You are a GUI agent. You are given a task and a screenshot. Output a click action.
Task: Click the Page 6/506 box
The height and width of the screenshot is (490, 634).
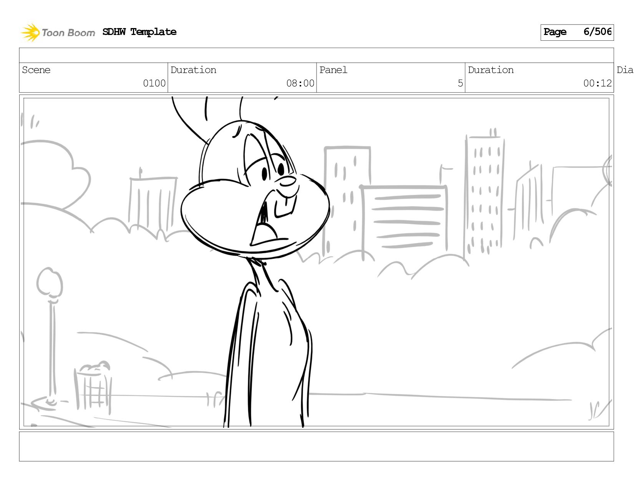pos(577,32)
